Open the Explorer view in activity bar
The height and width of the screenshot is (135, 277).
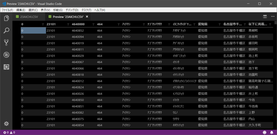pyautogui.click(x=6, y=18)
